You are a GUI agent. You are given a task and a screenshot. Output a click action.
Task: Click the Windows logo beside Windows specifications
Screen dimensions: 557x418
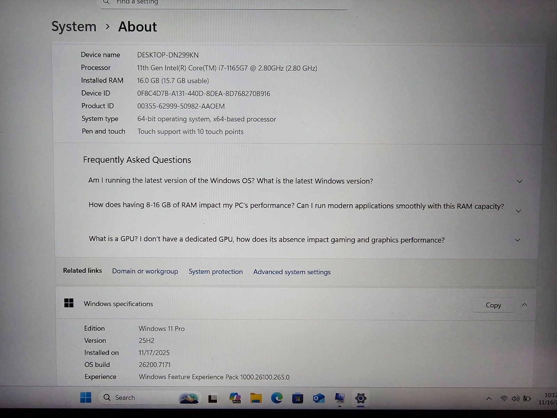click(69, 303)
